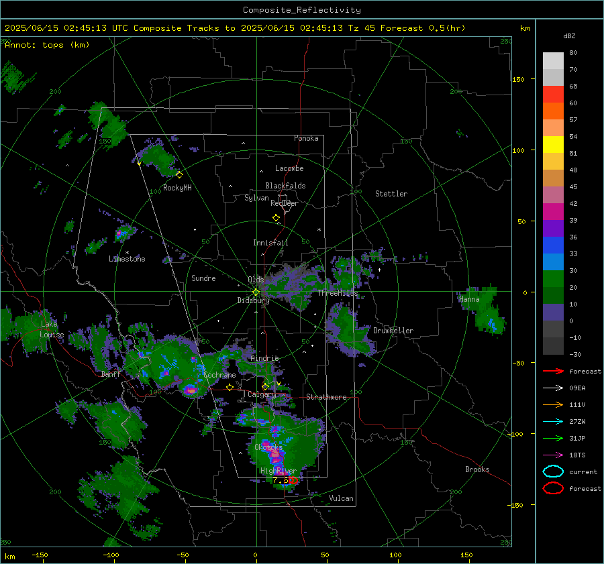Click the Ponoka town label
This screenshot has width=604, height=564.
tap(306, 138)
